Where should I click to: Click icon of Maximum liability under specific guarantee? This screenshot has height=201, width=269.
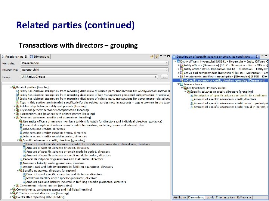click(24, 178)
